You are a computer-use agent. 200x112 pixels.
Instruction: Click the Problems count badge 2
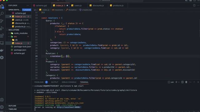(47, 82)
